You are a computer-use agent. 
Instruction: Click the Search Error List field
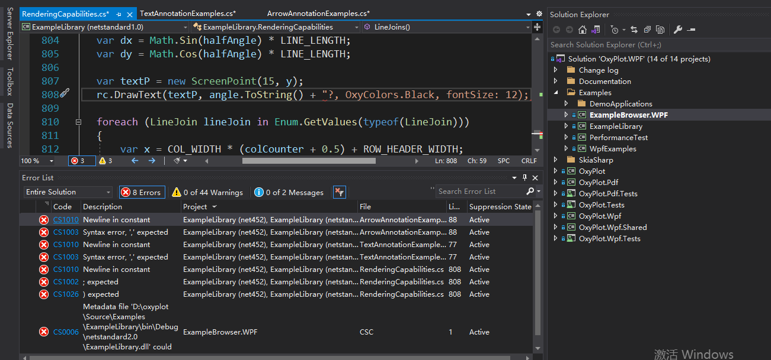pos(480,192)
